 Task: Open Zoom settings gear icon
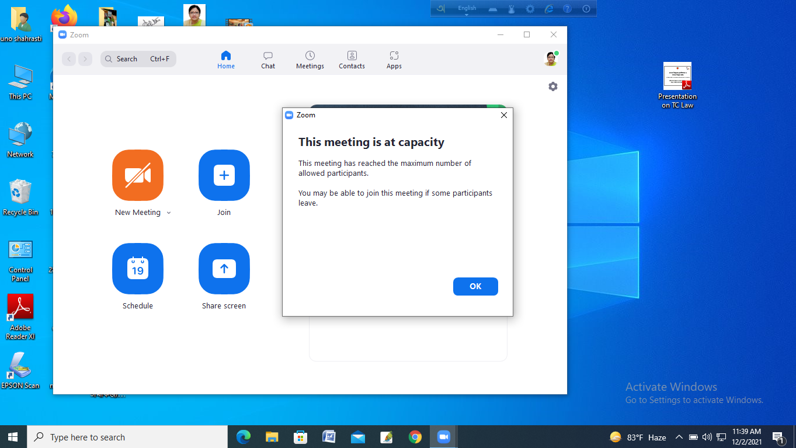point(553,86)
